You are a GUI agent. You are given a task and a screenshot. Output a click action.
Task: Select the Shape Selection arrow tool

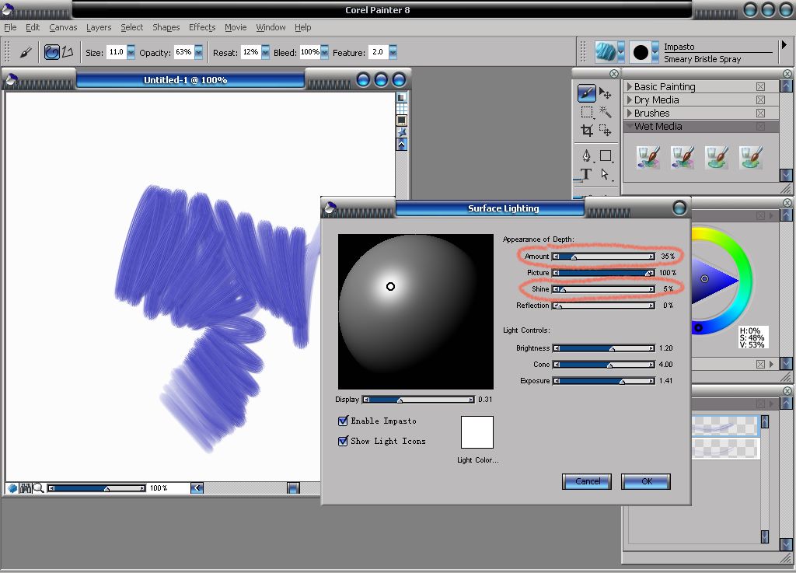coord(605,174)
